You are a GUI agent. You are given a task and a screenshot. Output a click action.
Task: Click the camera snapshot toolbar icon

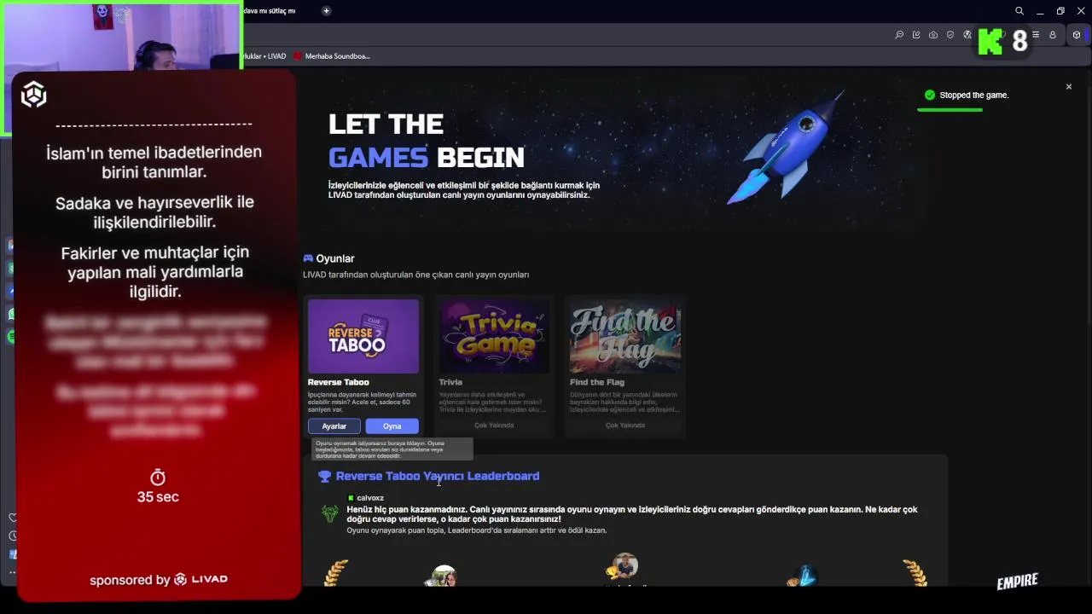(x=933, y=35)
